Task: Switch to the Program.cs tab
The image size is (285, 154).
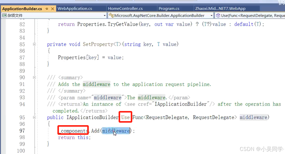Action: (x=169, y=9)
